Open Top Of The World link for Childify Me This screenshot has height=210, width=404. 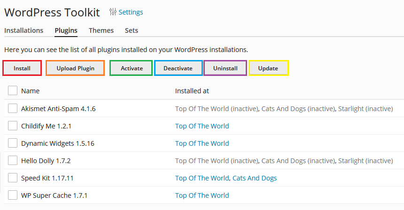click(x=202, y=126)
